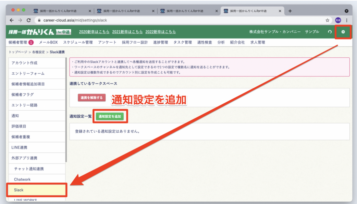The height and width of the screenshot is (204, 357).
Task: Close the active fourth browser tab
Action: click(280, 11)
